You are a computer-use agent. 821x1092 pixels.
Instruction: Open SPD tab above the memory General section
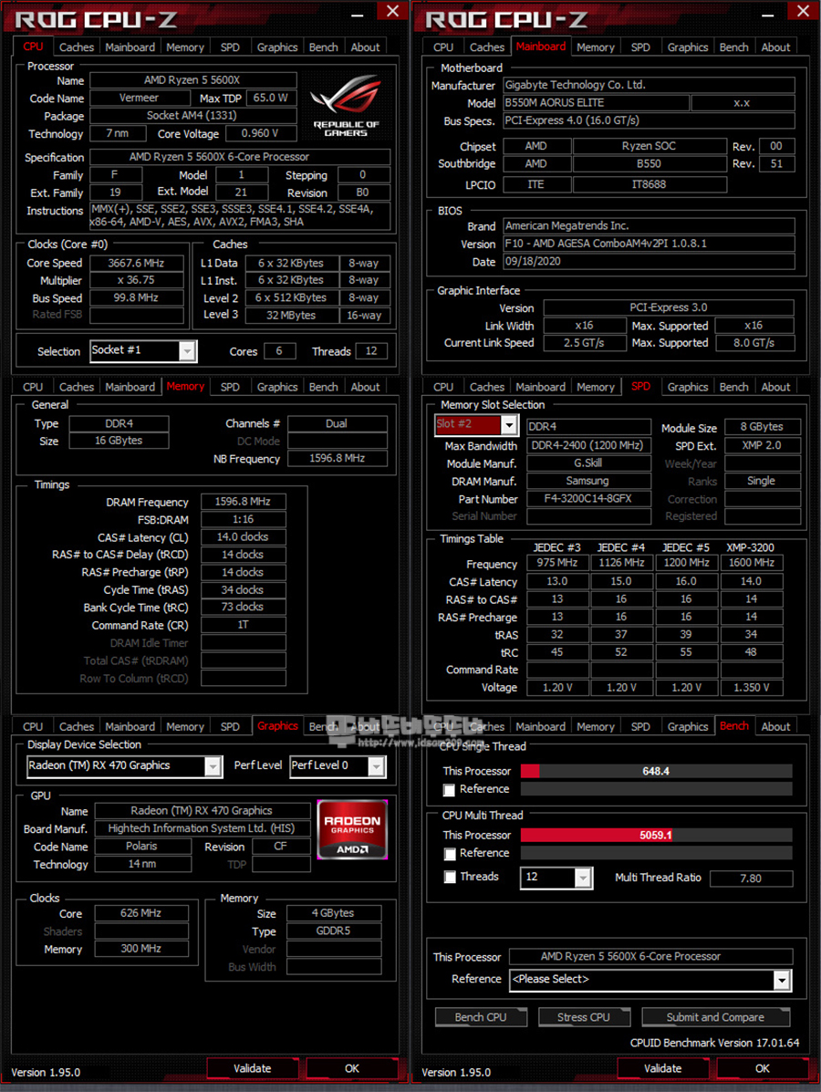(230, 387)
